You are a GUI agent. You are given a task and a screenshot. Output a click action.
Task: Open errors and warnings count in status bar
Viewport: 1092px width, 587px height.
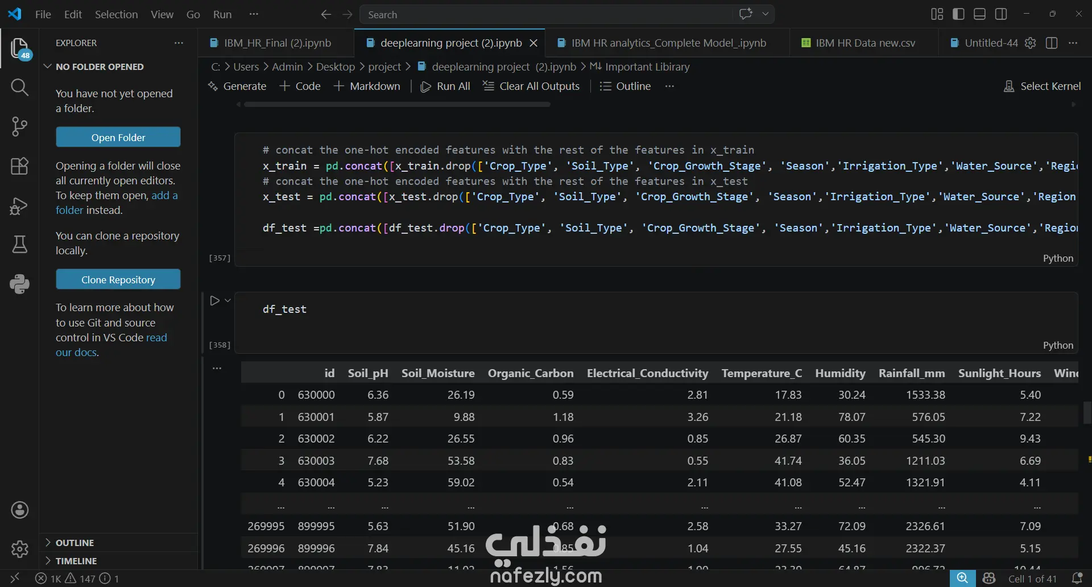[x=77, y=578]
